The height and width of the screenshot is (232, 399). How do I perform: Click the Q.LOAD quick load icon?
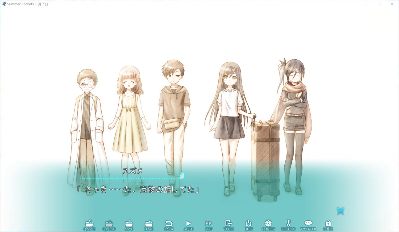pyautogui.click(x=109, y=225)
